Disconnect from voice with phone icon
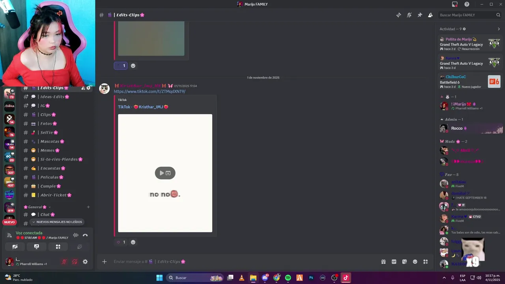The width and height of the screenshot is (505, 284). click(x=85, y=235)
